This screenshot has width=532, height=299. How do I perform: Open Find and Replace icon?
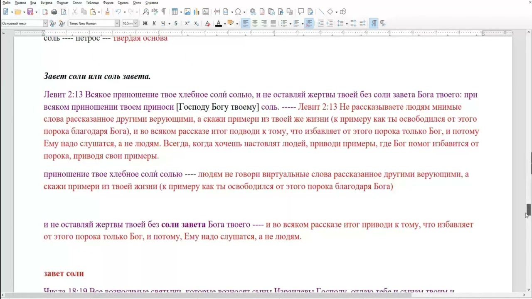point(145,12)
